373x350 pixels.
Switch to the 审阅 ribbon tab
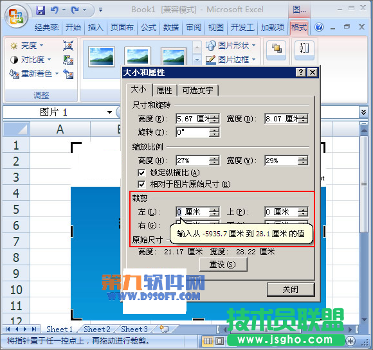coord(194,28)
